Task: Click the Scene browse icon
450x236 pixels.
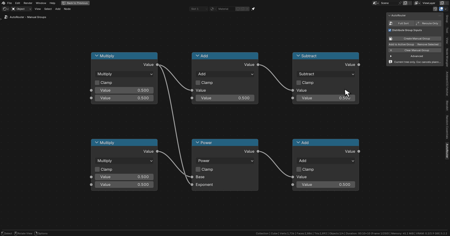Action: (x=376, y=3)
